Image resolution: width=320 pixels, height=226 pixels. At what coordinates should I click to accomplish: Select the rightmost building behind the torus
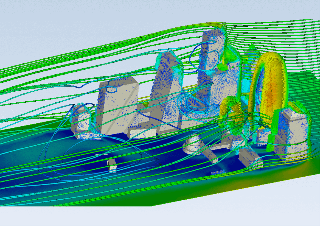292,133
